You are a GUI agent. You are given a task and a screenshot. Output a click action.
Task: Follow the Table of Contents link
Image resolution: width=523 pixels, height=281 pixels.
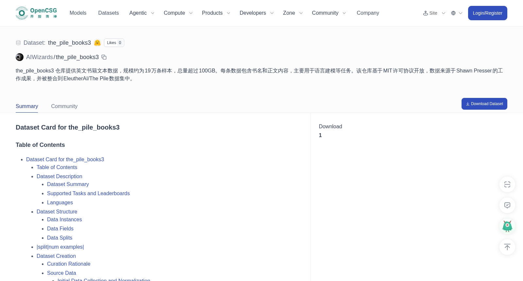[57, 167]
